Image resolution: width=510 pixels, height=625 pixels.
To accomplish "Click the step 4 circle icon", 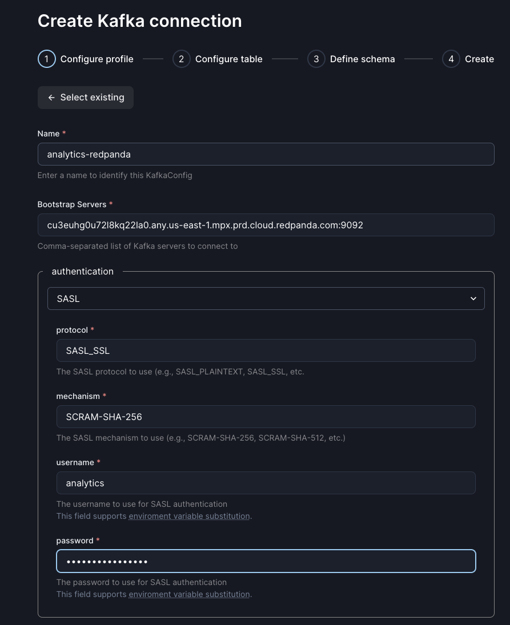I will coord(451,59).
